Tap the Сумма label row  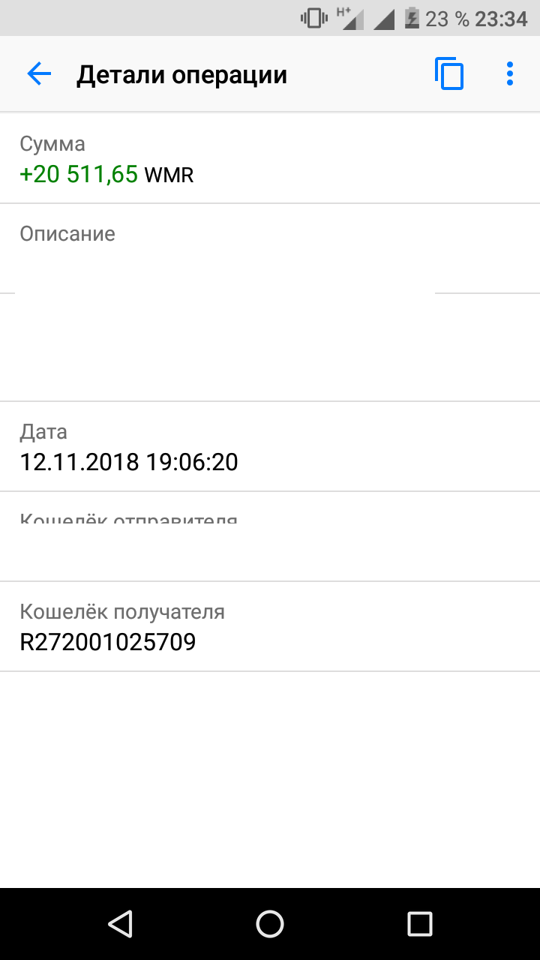tap(270, 158)
